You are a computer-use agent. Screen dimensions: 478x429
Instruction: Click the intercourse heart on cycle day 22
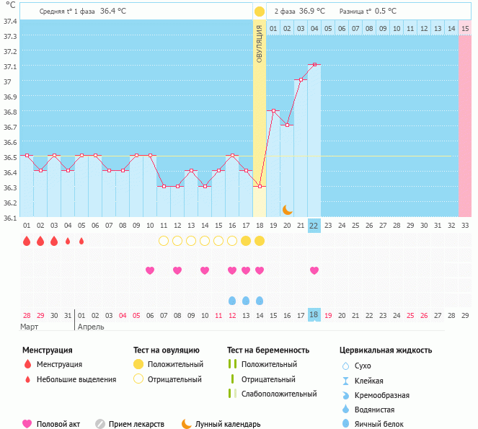(314, 270)
